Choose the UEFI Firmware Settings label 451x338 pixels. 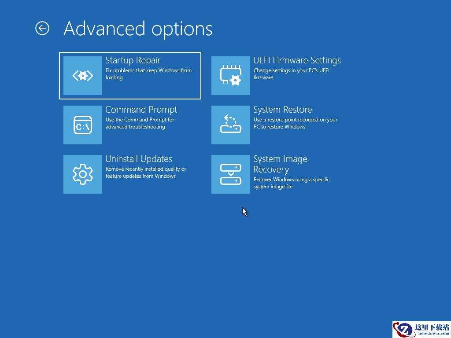[x=297, y=60]
